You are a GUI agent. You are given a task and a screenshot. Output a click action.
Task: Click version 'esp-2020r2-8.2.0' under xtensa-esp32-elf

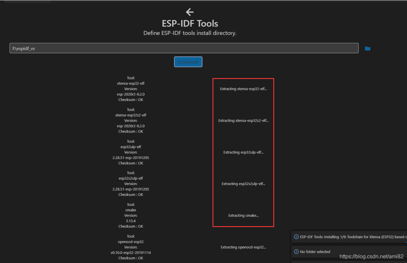[131, 94]
